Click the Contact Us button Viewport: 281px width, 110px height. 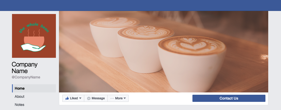point(229,98)
